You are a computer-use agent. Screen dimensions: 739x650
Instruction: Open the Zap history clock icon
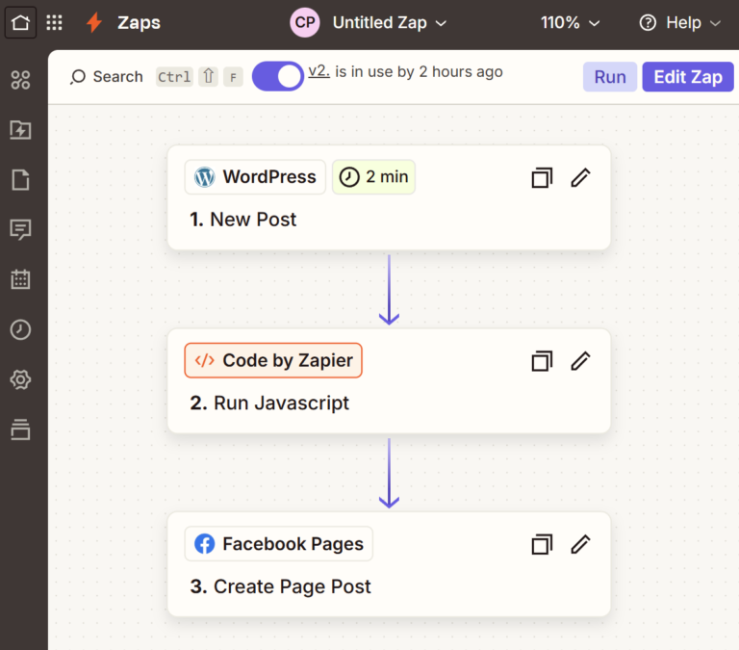[x=20, y=329]
